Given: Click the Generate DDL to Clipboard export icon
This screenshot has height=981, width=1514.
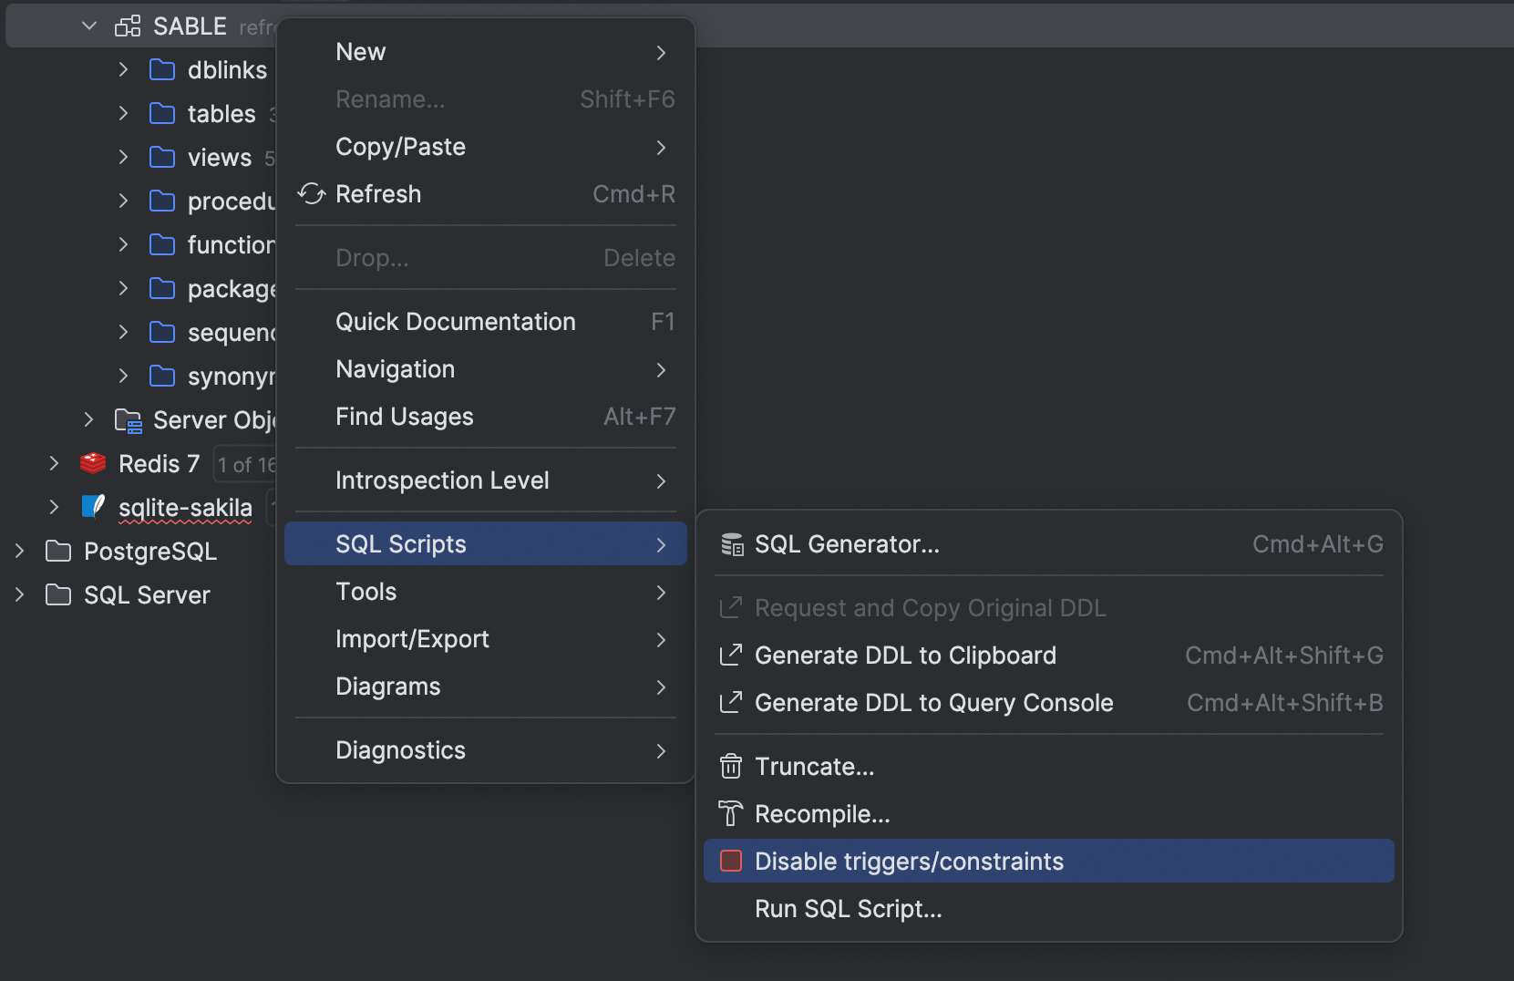Looking at the screenshot, I should [730, 655].
